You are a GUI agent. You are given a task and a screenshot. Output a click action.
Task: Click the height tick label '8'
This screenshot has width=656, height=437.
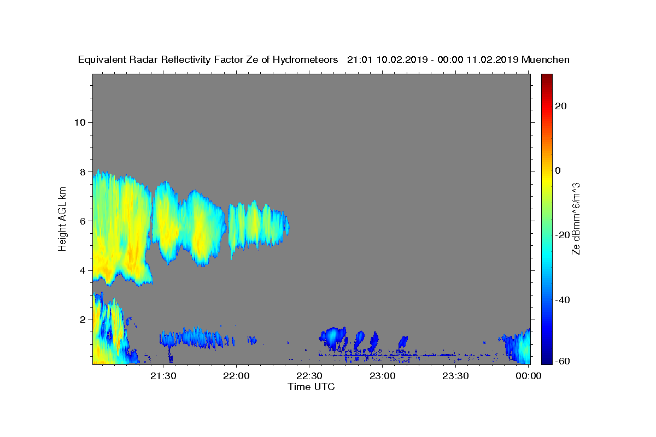coord(83,172)
